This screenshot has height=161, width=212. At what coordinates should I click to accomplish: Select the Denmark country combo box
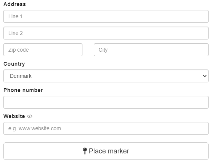[106, 76]
